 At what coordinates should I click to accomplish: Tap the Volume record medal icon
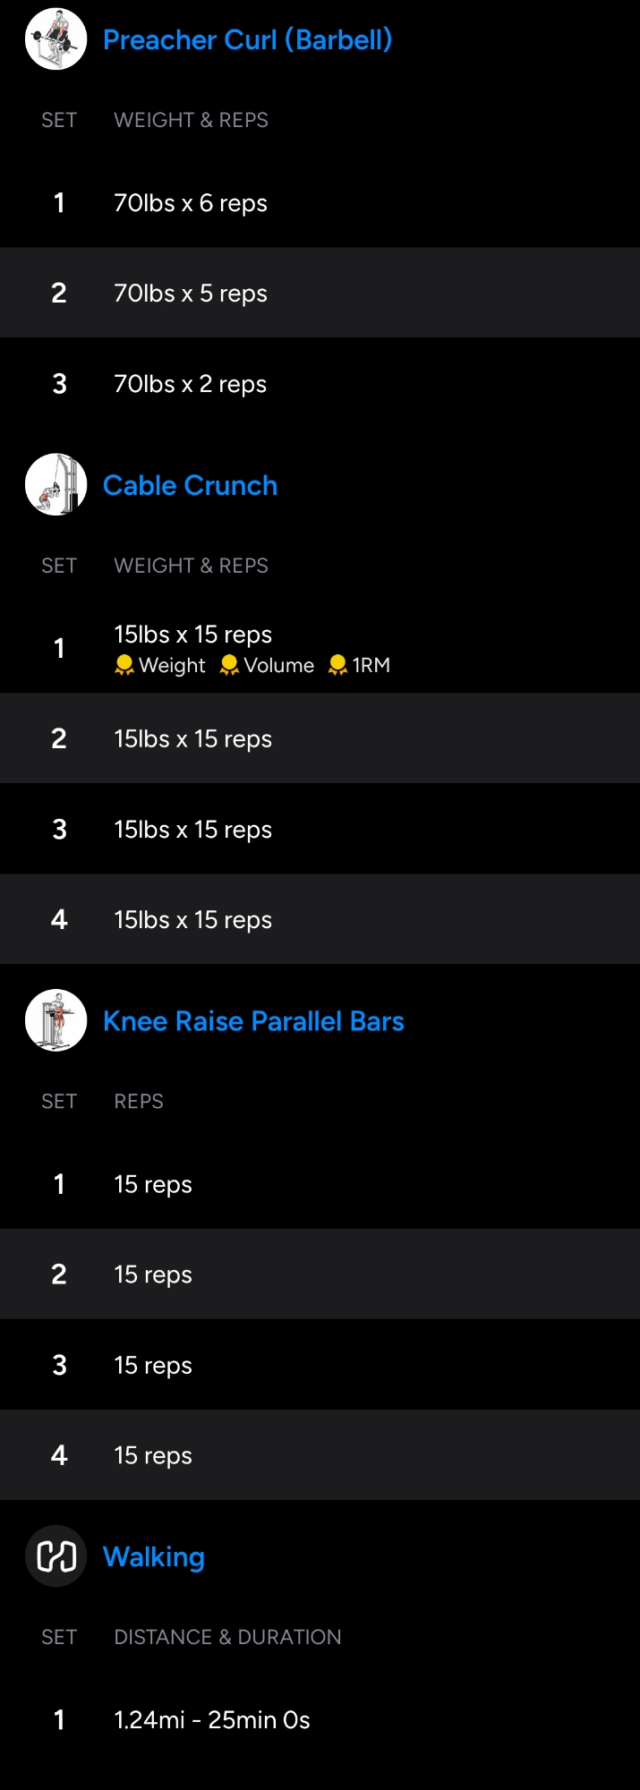pyautogui.click(x=229, y=665)
